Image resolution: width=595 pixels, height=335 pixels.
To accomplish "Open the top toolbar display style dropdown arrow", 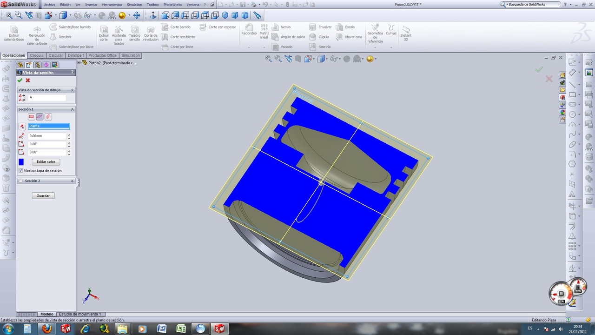I will coord(70,15).
